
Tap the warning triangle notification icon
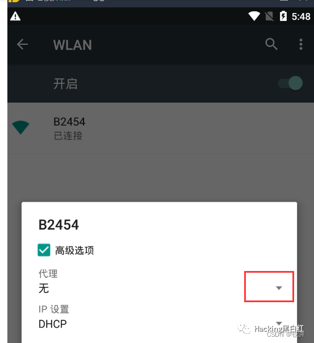pyautogui.click(x=15, y=16)
